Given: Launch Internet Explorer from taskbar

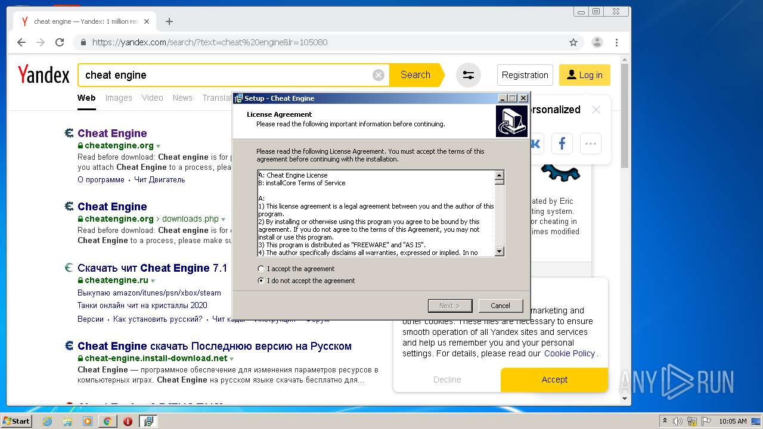Looking at the screenshot, I should (x=47, y=421).
